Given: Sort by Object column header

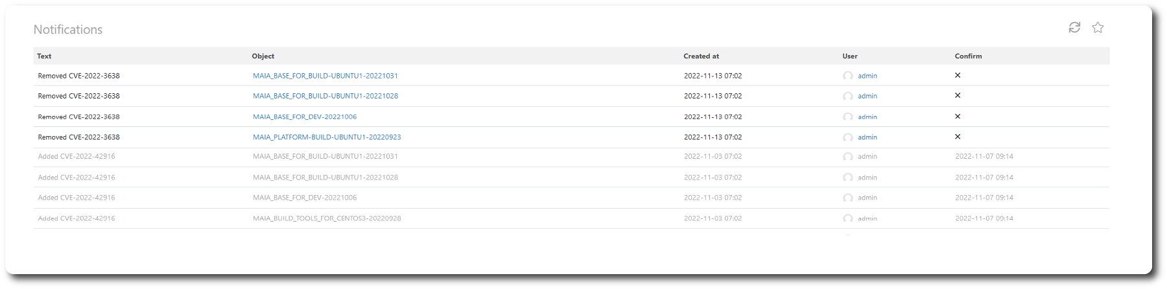Looking at the screenshot, I should pyautogui.click(x=263, y=56).
